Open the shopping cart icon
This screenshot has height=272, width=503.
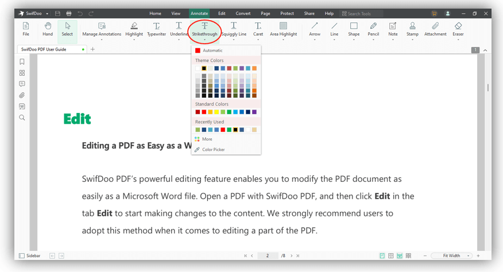(x=434, y=13)
